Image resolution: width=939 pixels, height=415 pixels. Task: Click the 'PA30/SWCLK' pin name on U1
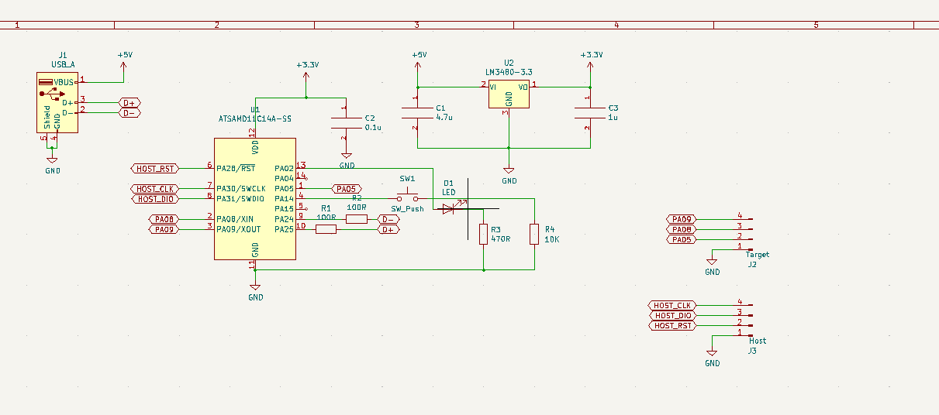pyautogui.click(x=241, y=188)
